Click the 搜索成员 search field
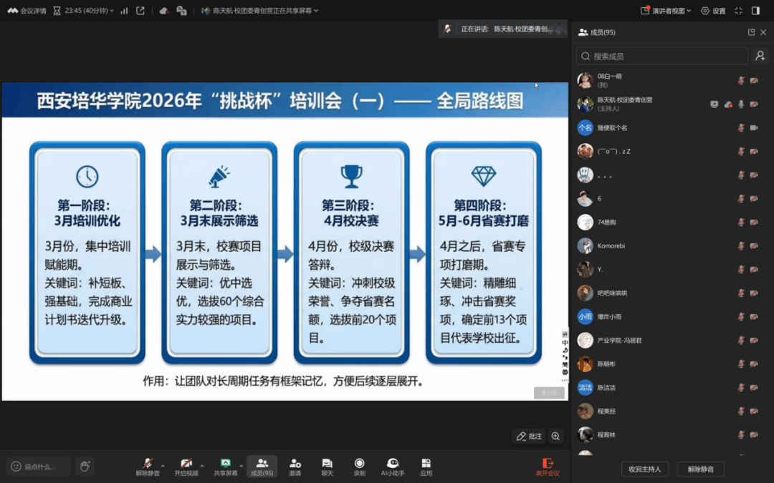Viewport: 774px width, 483px height. (x=663, y=56)
